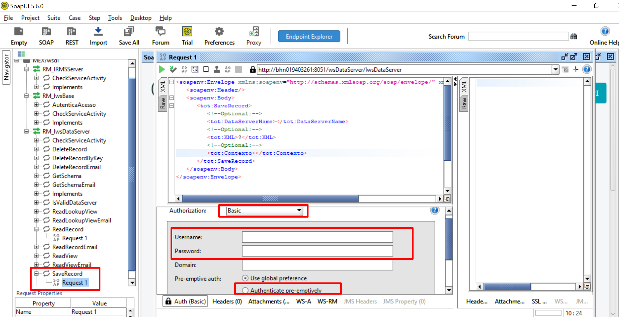
Task: Open the endpoint URL dropdown arrow
Action: pos(556,69)
